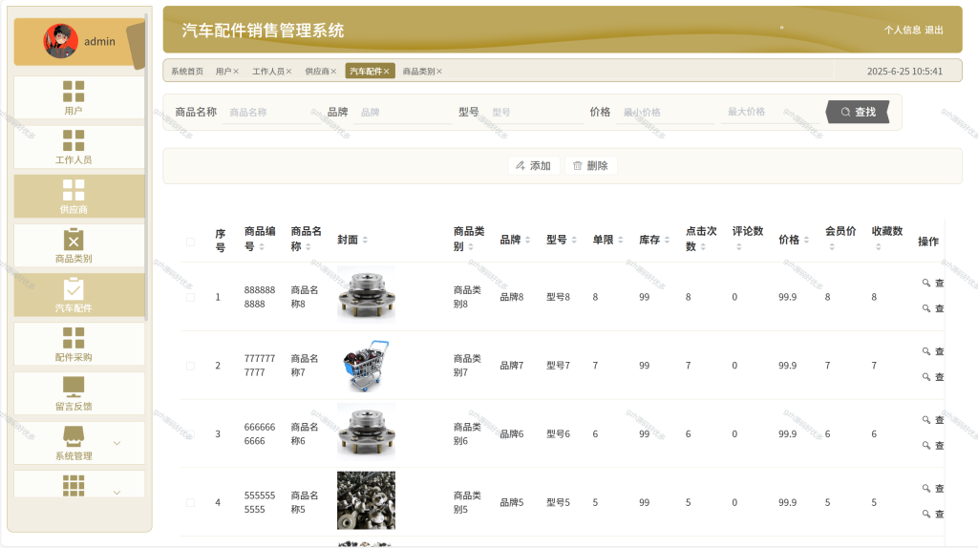This screenshot has width=978, height=548.
Task: Click the 退出 logout link
Action: point(934,30)
